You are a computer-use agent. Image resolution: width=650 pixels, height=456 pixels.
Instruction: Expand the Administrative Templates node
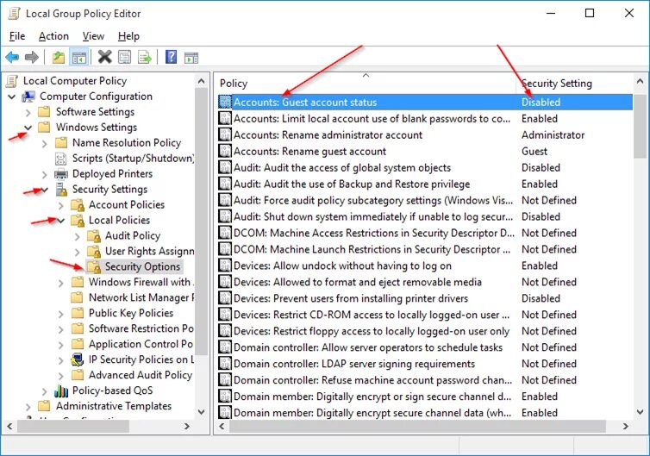[28, 407]
